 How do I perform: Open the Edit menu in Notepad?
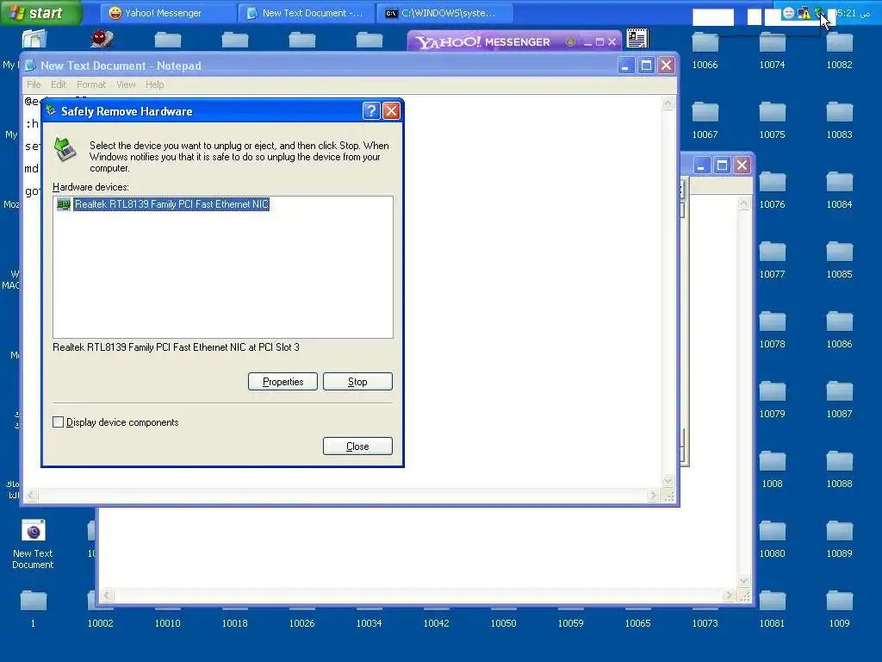click(x=59, y=84)
